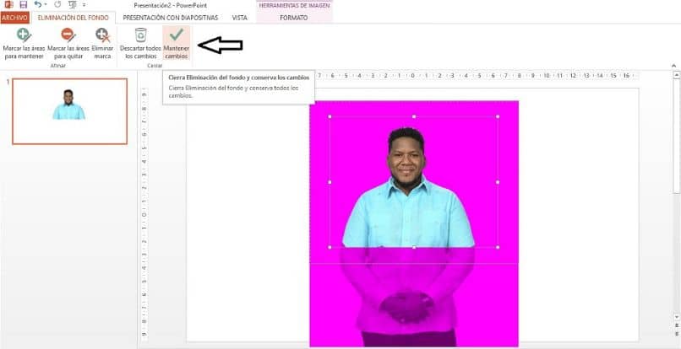Viewport: 681px width, 349px height.
Task: Click middle-left selection handle of marquee
Action: [330, 183]
